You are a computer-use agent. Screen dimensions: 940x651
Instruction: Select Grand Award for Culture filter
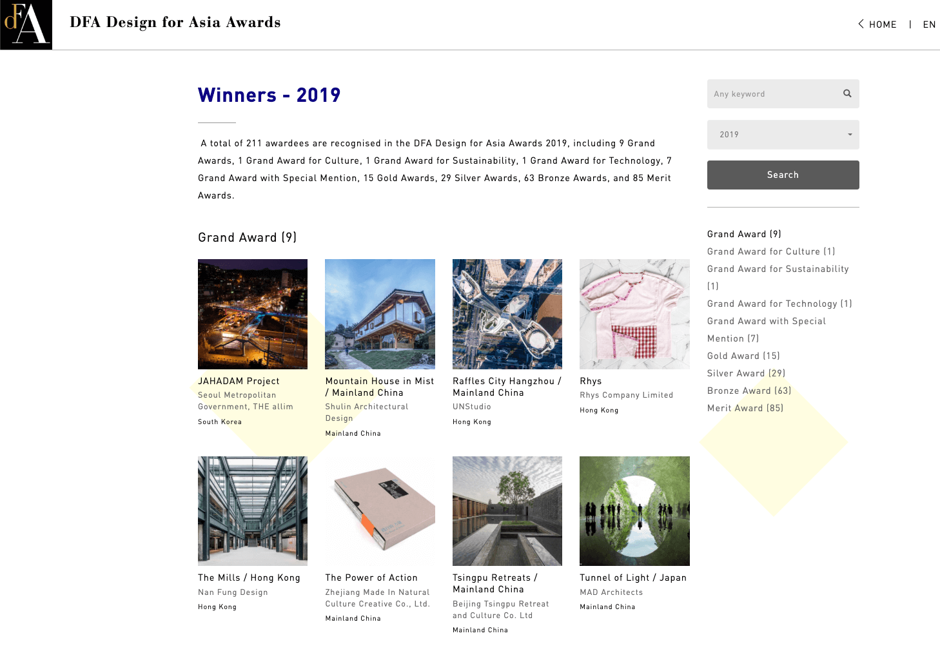point(770,251)
